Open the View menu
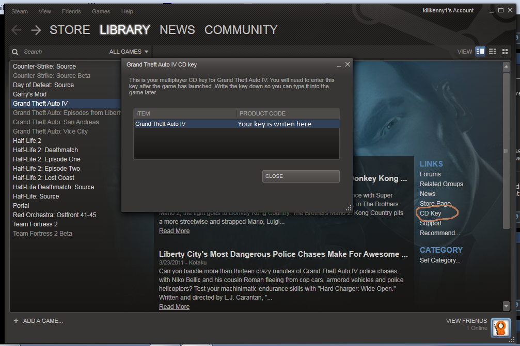The height and width of the screenshot is (346, 520). pos(45,11)
